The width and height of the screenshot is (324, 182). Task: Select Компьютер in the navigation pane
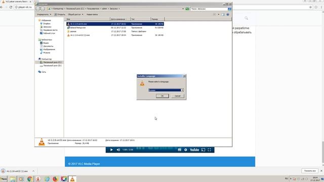point(45,59)
